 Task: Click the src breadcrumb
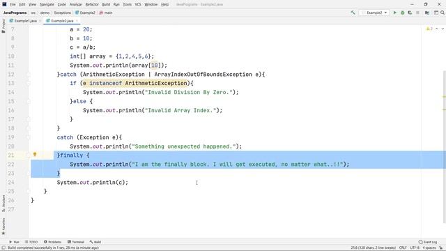(x=33, y=13)
